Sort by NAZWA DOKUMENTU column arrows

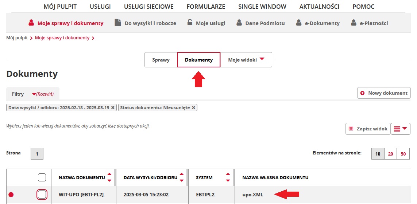[109, 177]
